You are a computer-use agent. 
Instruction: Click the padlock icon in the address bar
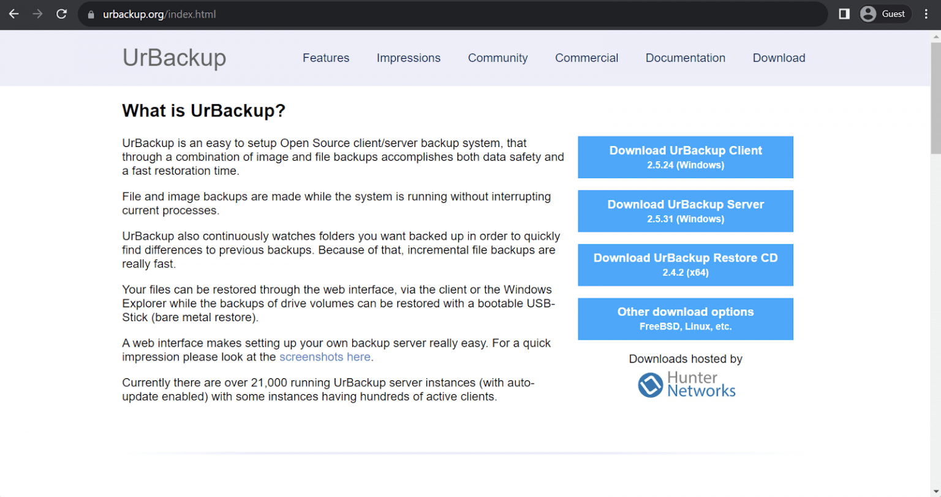(91, 13)
